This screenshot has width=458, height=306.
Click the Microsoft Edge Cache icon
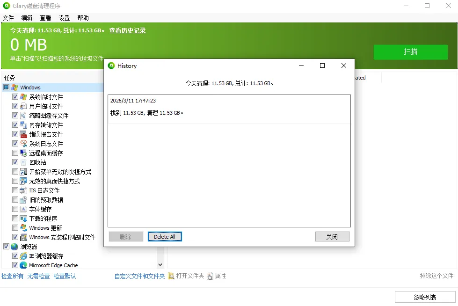[23, 265]
